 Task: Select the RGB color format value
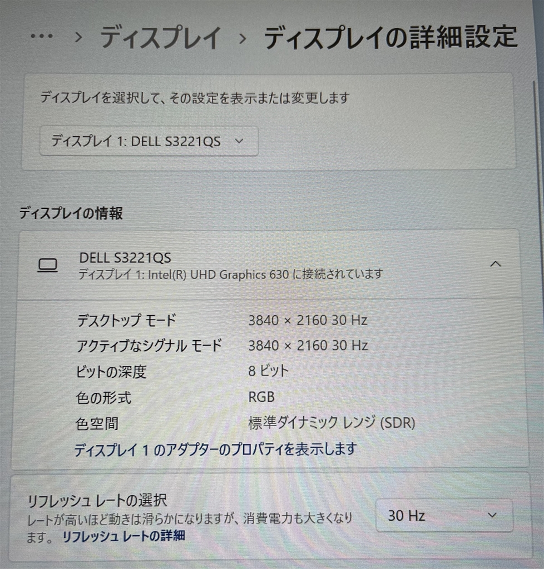pos(261,397)
